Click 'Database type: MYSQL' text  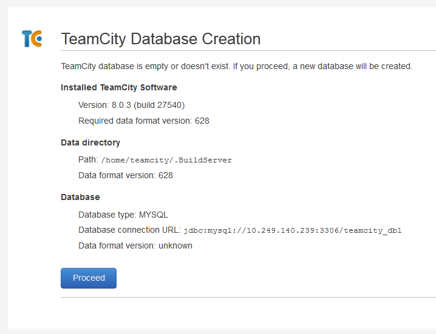123,215
